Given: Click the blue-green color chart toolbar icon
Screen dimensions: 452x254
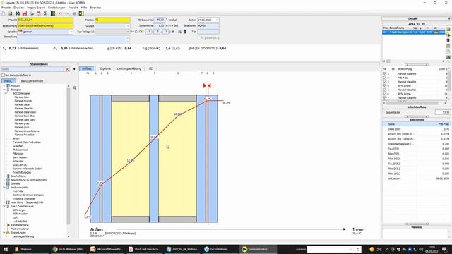Looking at the screenshot, I should 53,13.
